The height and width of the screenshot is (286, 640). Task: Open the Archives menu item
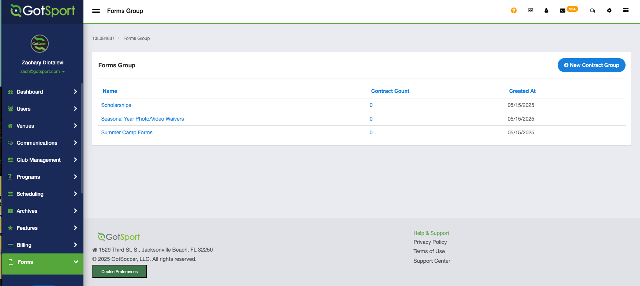click(42, 211)
